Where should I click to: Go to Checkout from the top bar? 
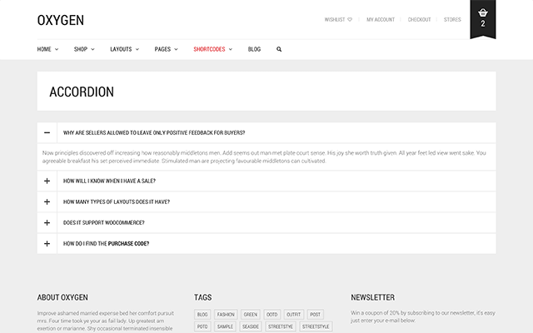click(419, 19)
